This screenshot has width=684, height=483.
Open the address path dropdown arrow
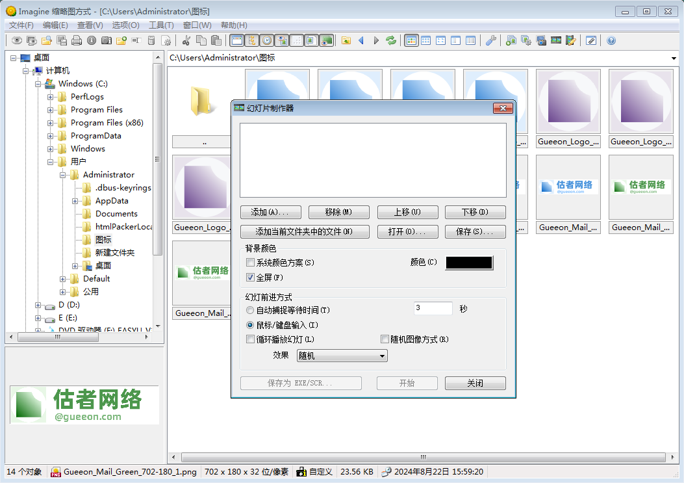pyautogui.click(x=674, y=58)
